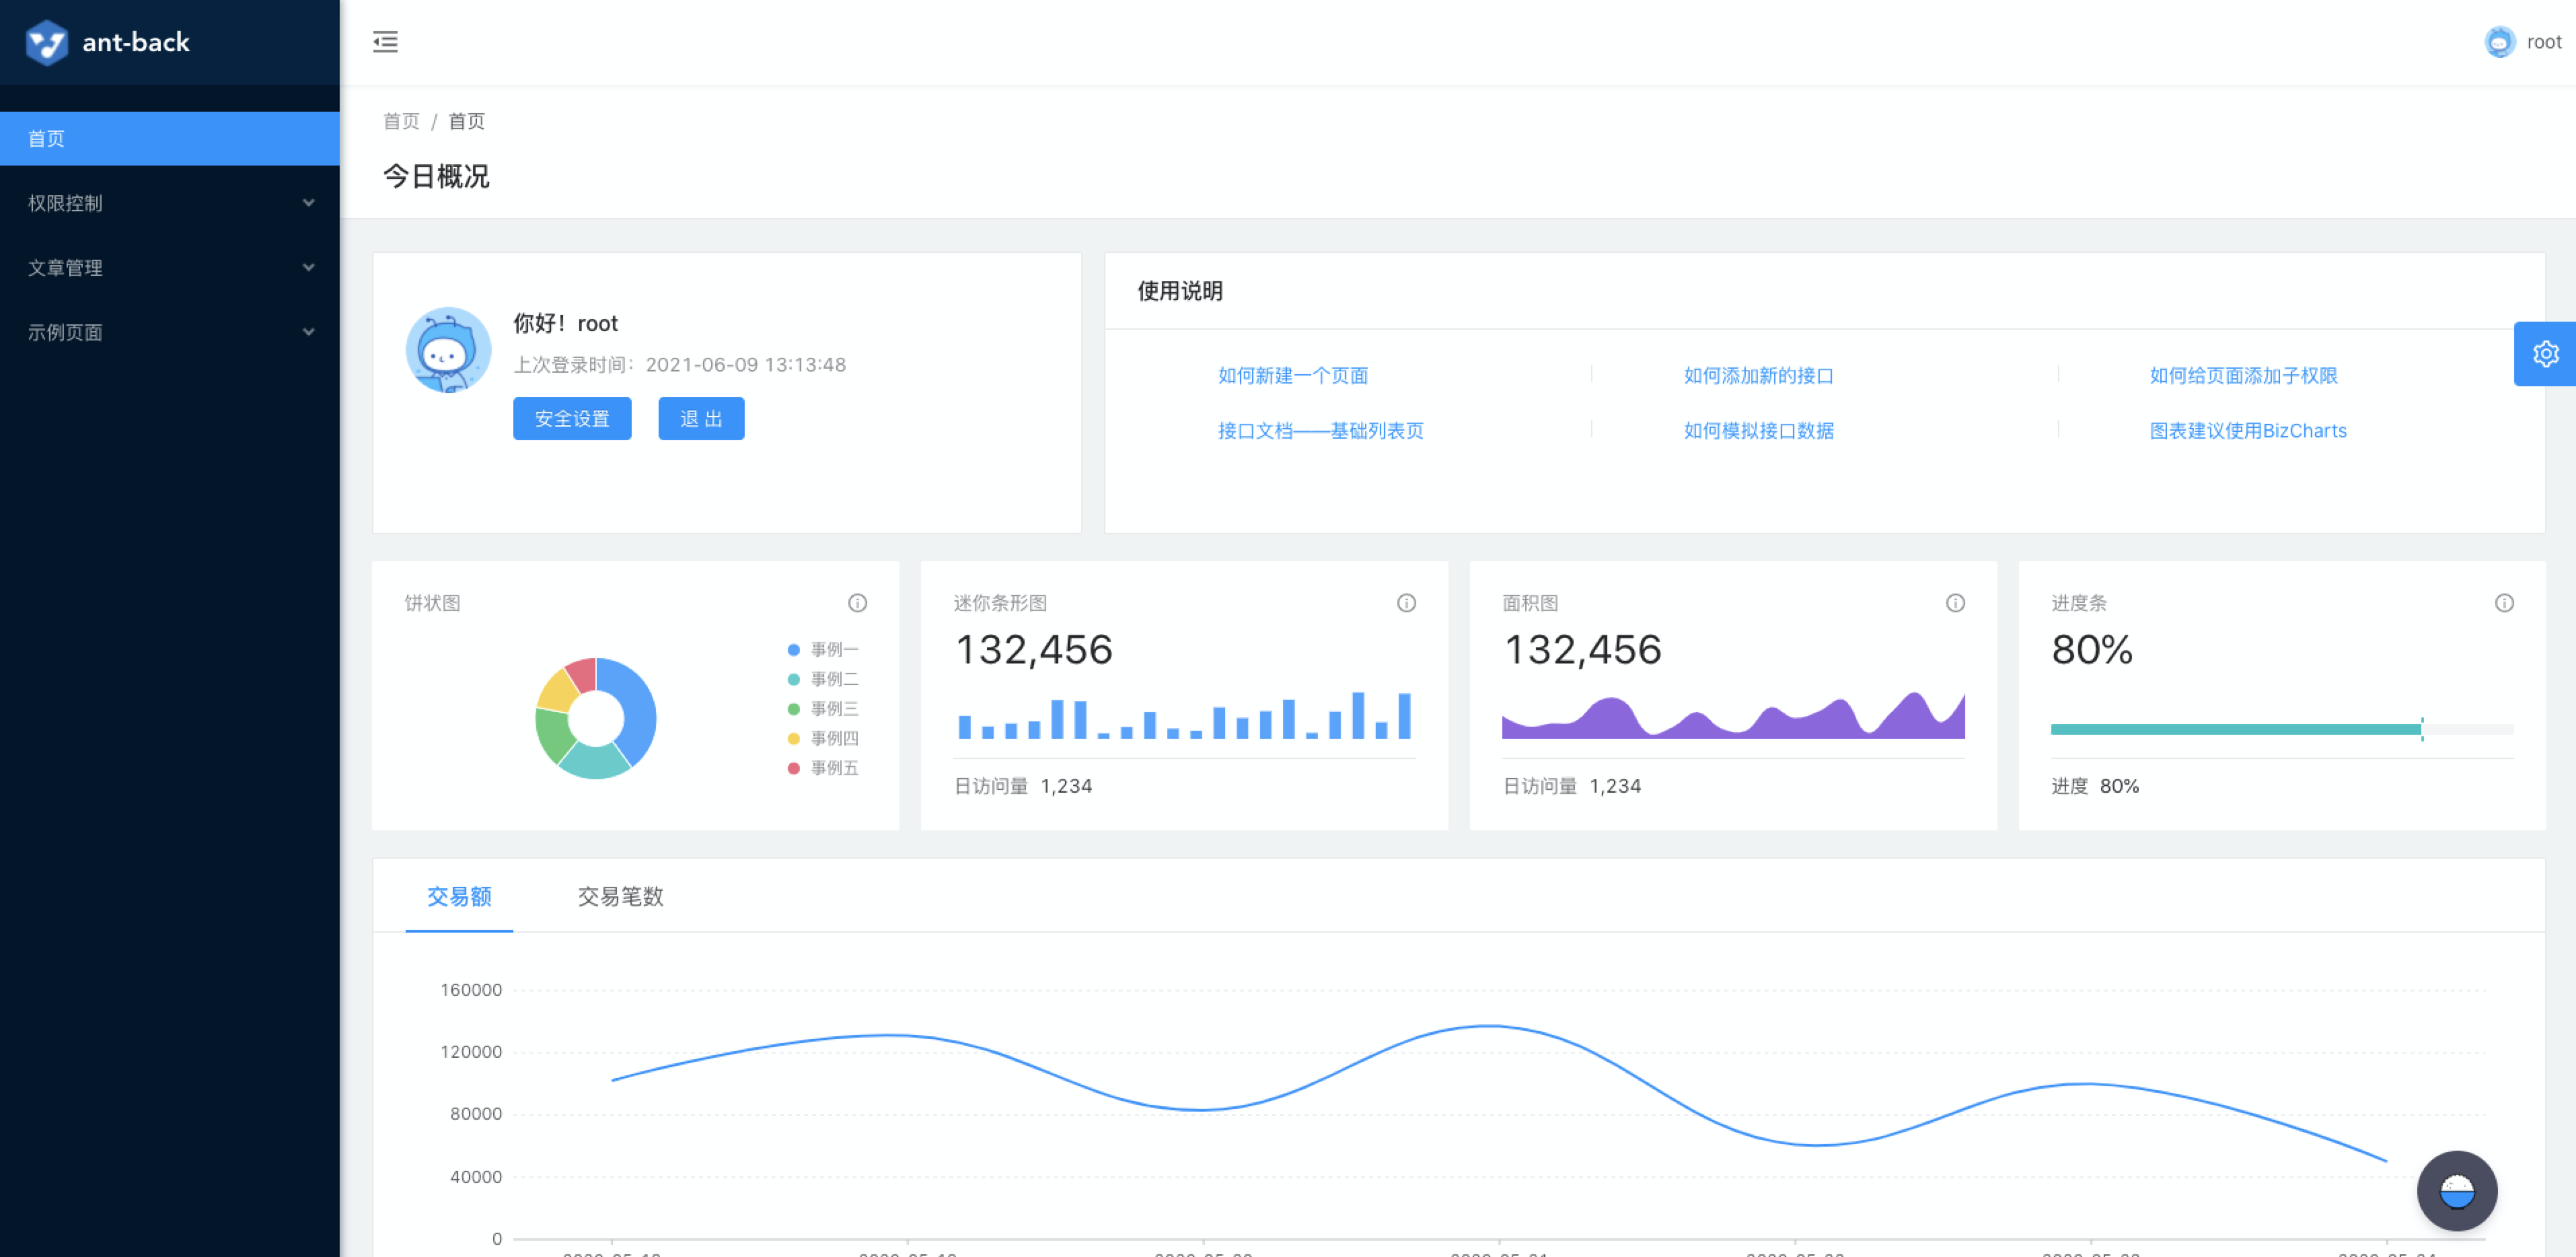Click the 今日概况 page title
Screen dimensions: 2576x1257
[436, 176]
